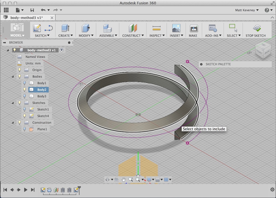Open timeline settings gear icon

pos(272,189)
